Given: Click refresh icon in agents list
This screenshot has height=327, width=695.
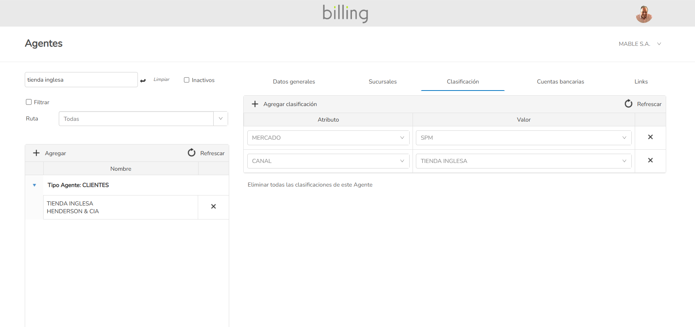Looking at the screenshot, I should click(191, 153).
